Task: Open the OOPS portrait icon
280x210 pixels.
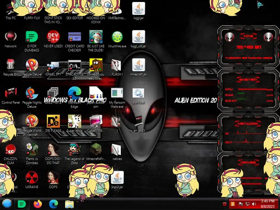Action: coord(53,177)
